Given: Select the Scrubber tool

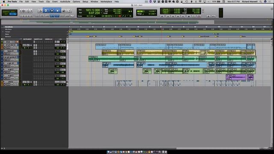Looking at the screenshot, I should [x=64, y=11].
